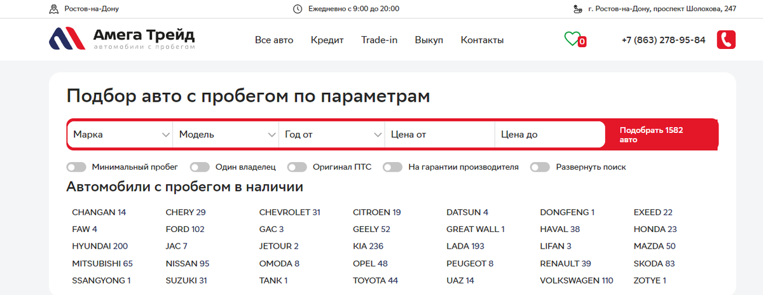Open KIA 236 brand link
The image size is (763, 295).
click(368, 247)
